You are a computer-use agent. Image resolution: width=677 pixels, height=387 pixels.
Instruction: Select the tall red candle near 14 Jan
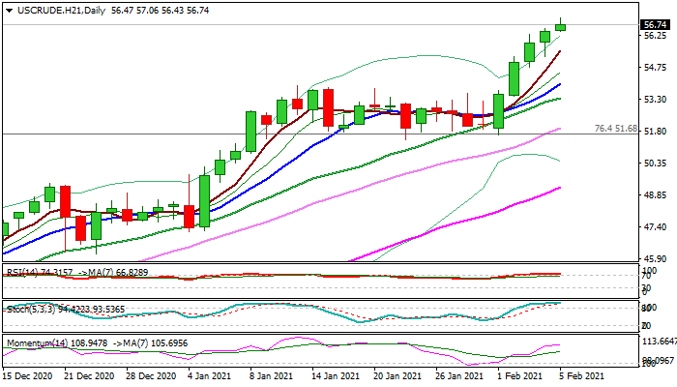(x=328, y=107)
